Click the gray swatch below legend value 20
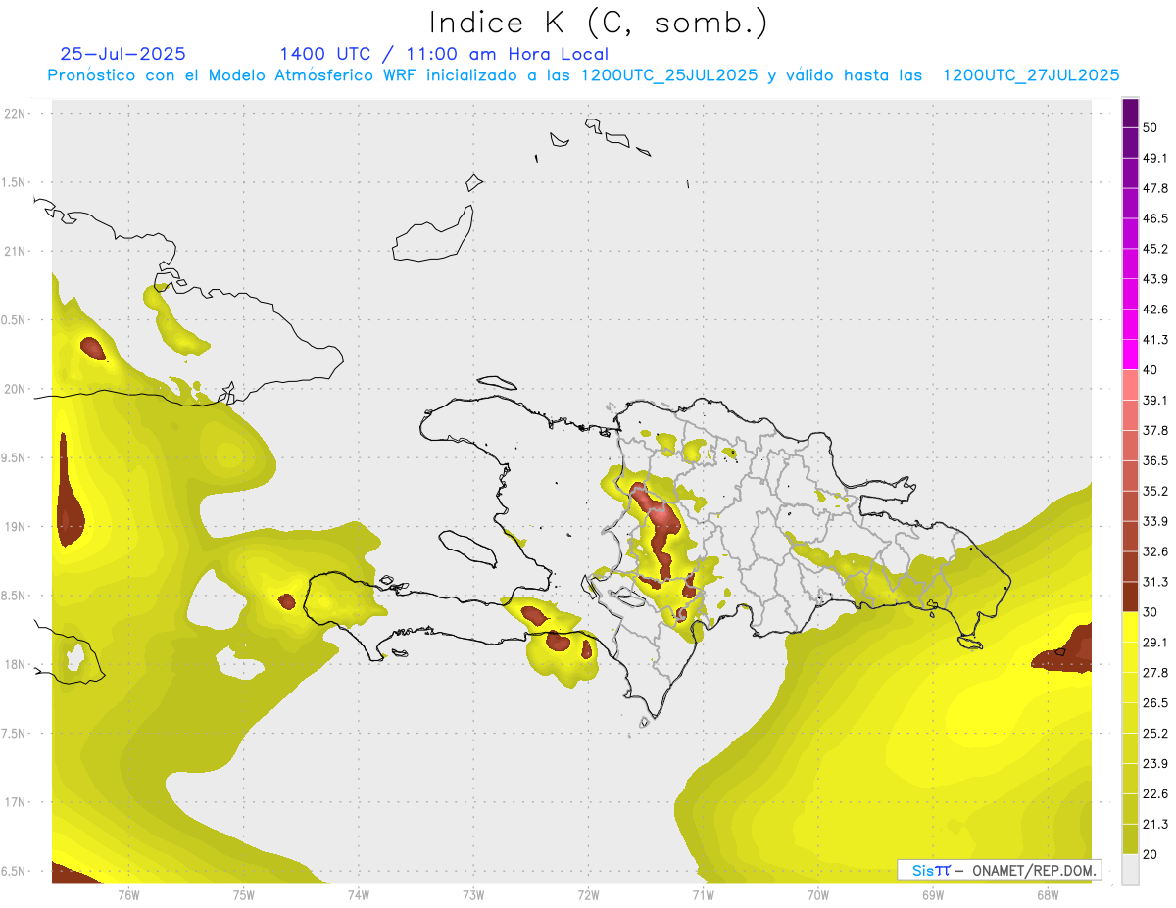The height and width of the screenshot is (908, 1176). (1130, 870)
